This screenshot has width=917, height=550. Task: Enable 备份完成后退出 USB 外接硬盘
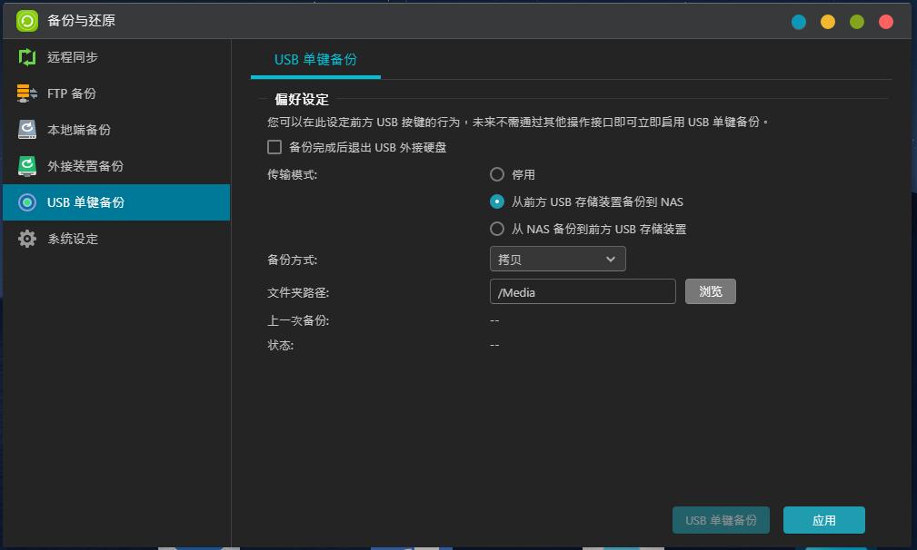tap(274, 147)
